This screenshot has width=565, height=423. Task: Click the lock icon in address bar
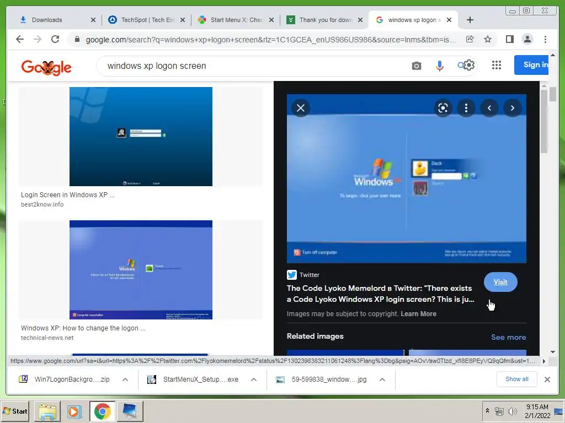tap(77, 39)
